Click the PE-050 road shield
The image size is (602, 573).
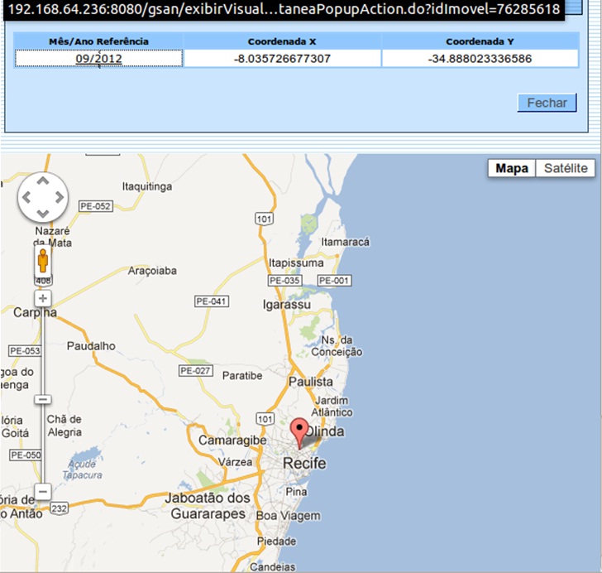pos(26,455)
